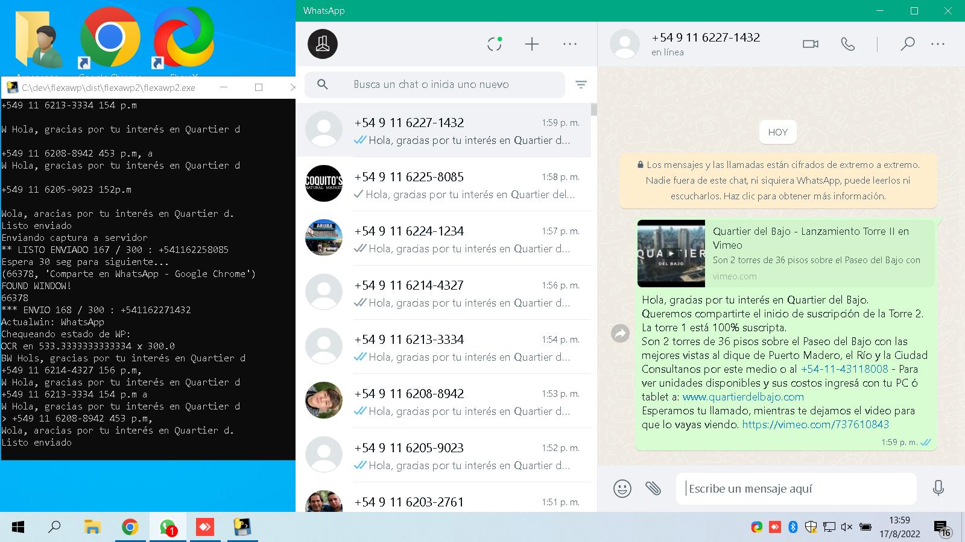Minimize the flexawp2.exe console window
Image resolution: width=965 pixels, height=542 pixels.
(224, 87)
